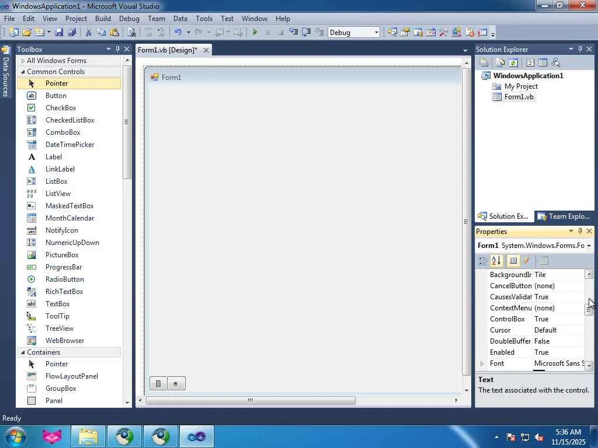Click the designer horizontal scrollbar thumb
598x448 pixels.
[x=251, y=400]
